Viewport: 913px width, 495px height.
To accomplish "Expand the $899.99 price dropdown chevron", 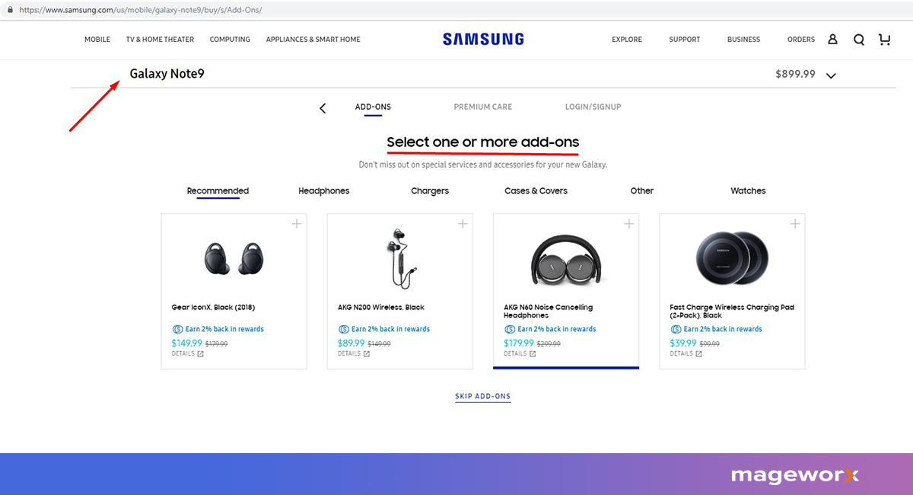I will click(831, 75).
